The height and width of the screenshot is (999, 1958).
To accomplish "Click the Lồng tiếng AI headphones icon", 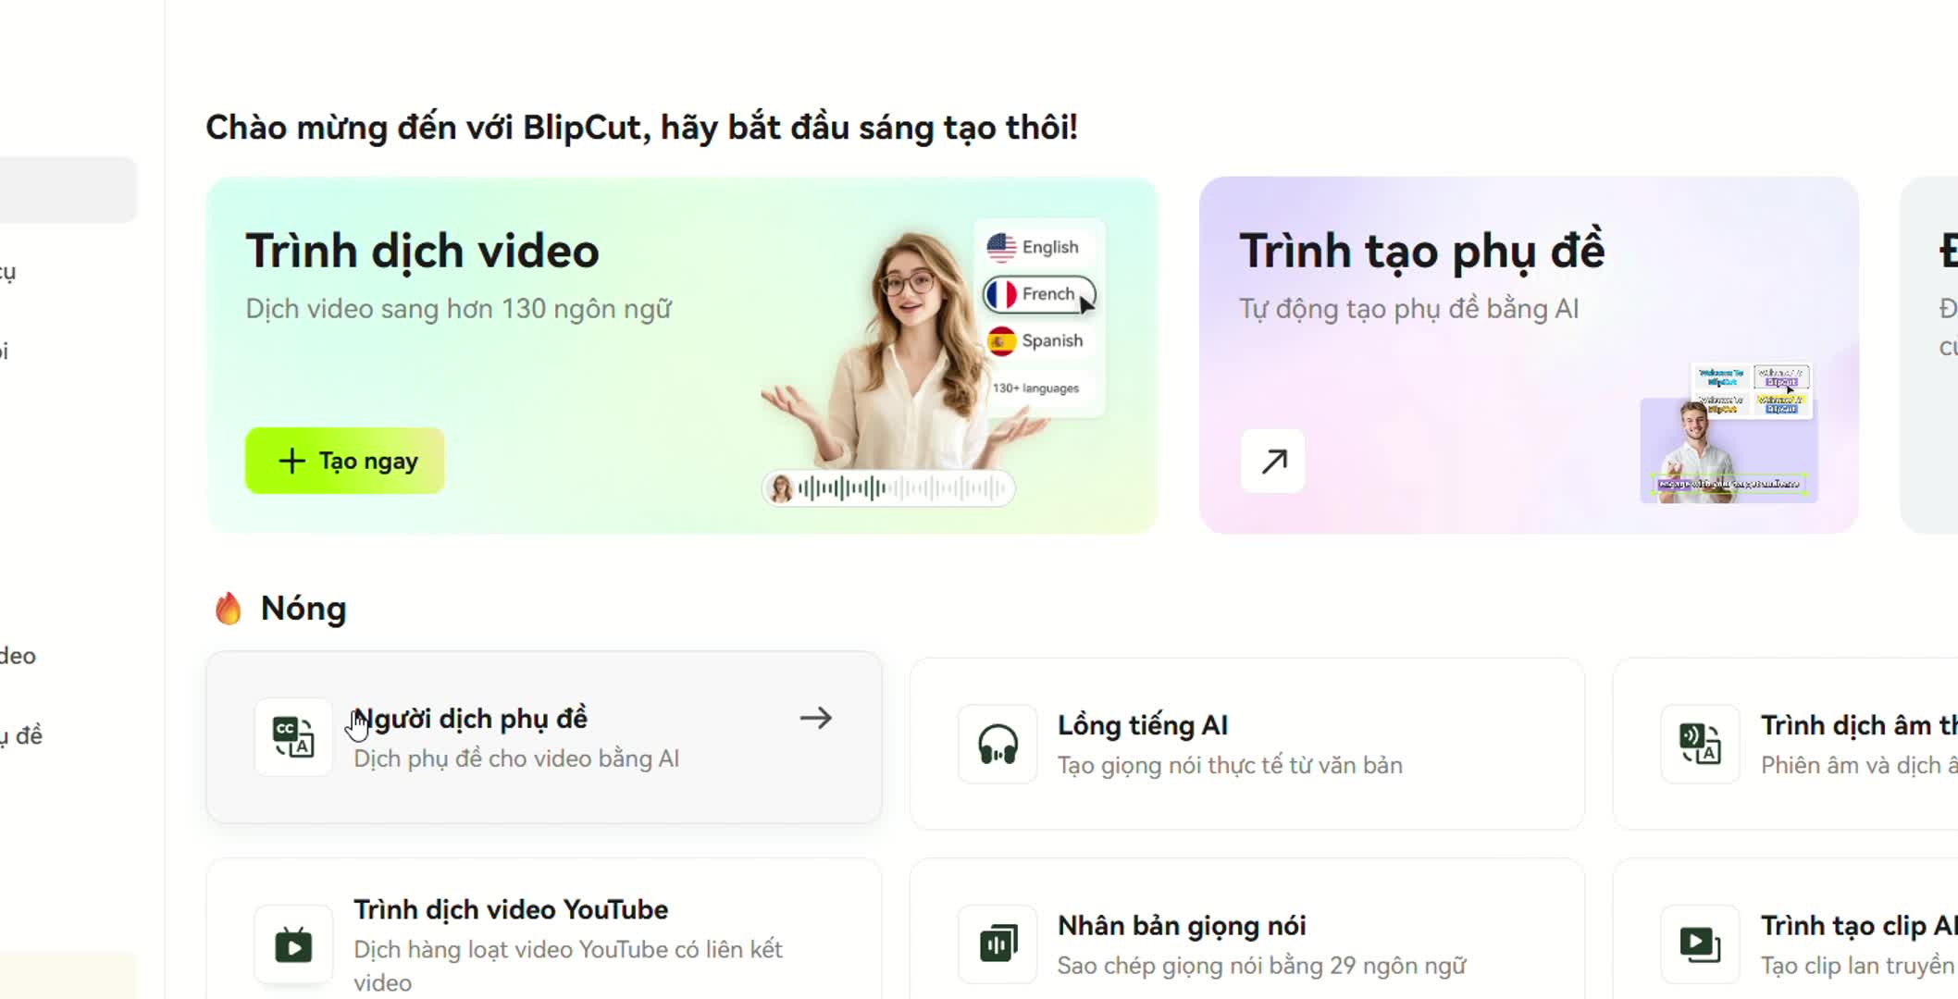I will pyautogui.click(x=998, y=744).
